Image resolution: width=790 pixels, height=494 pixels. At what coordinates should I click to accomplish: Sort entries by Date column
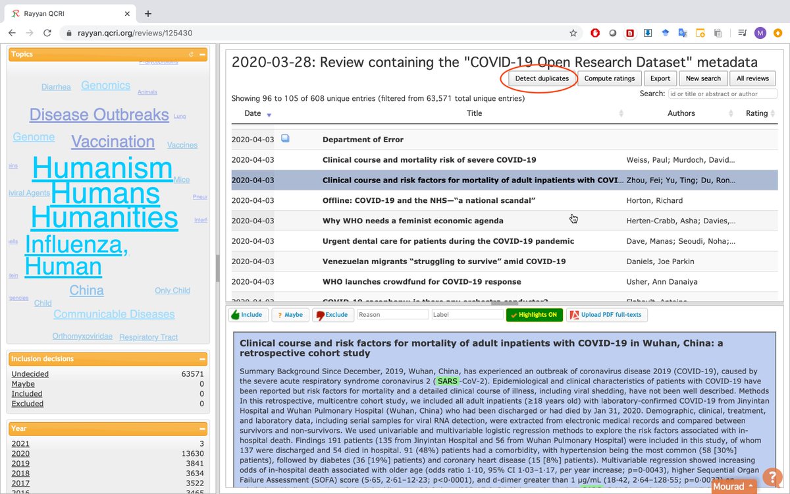[253, 113]
